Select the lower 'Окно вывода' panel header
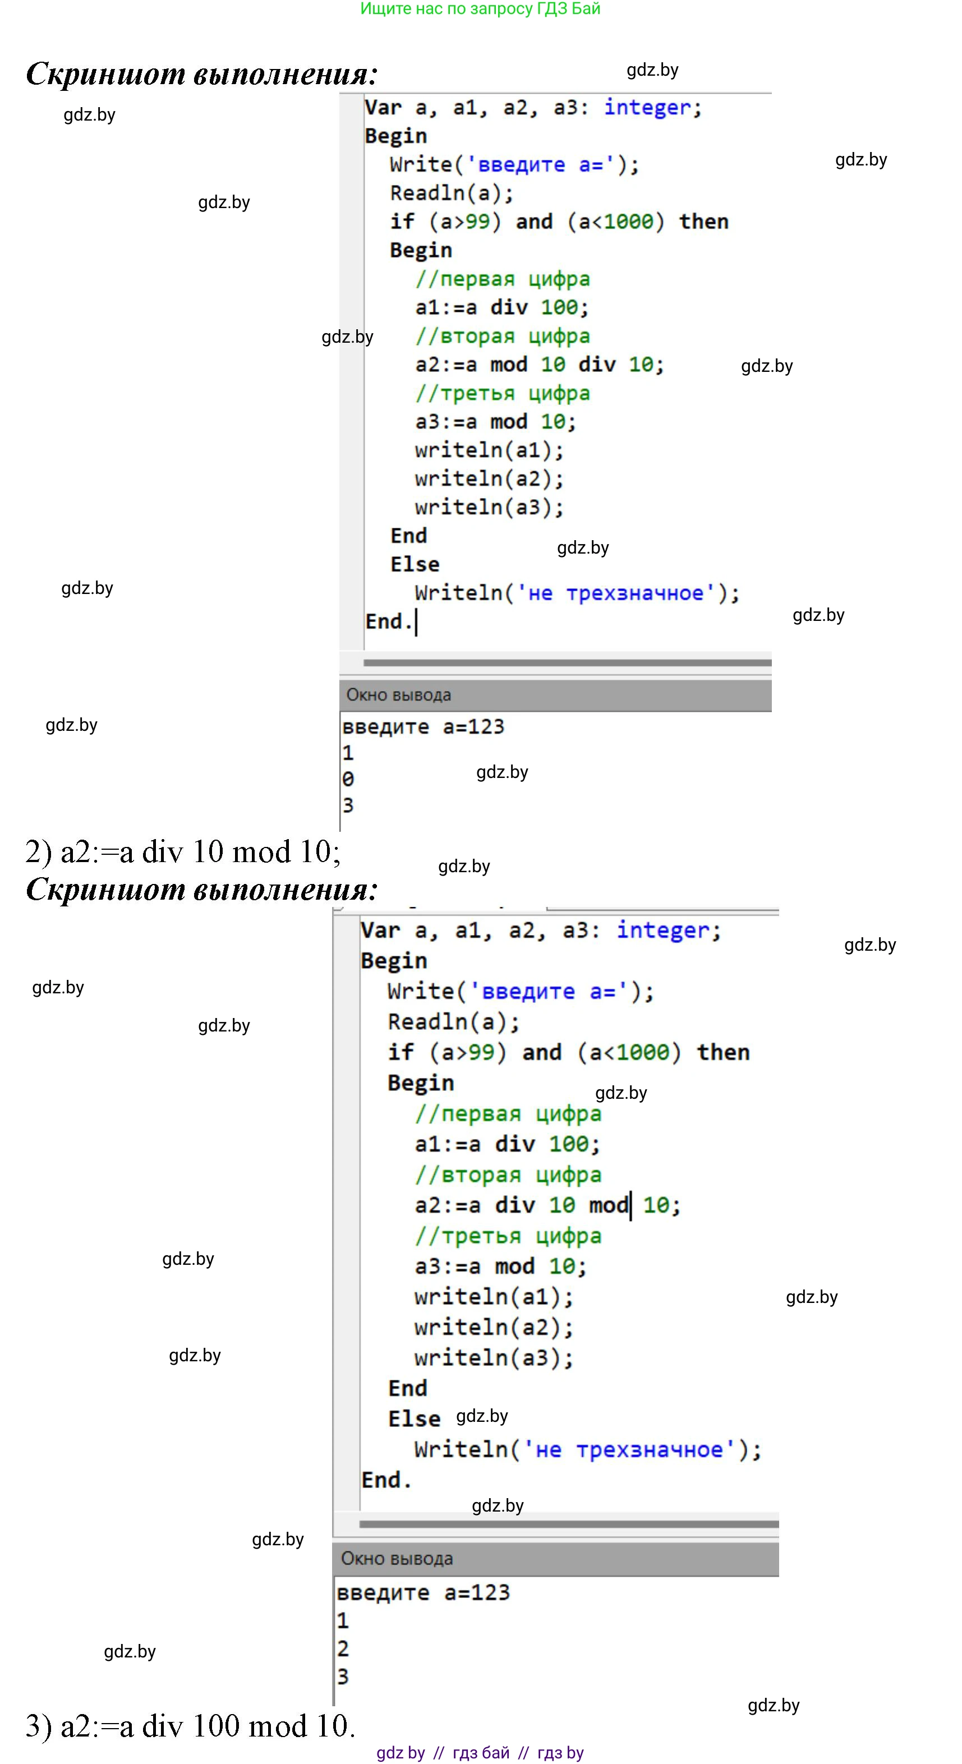Screen dimensions: 962x1764 [555, 1559]
